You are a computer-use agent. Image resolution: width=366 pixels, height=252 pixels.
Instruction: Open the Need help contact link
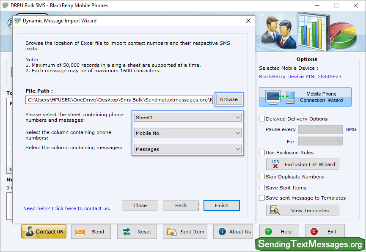point(67,208)
